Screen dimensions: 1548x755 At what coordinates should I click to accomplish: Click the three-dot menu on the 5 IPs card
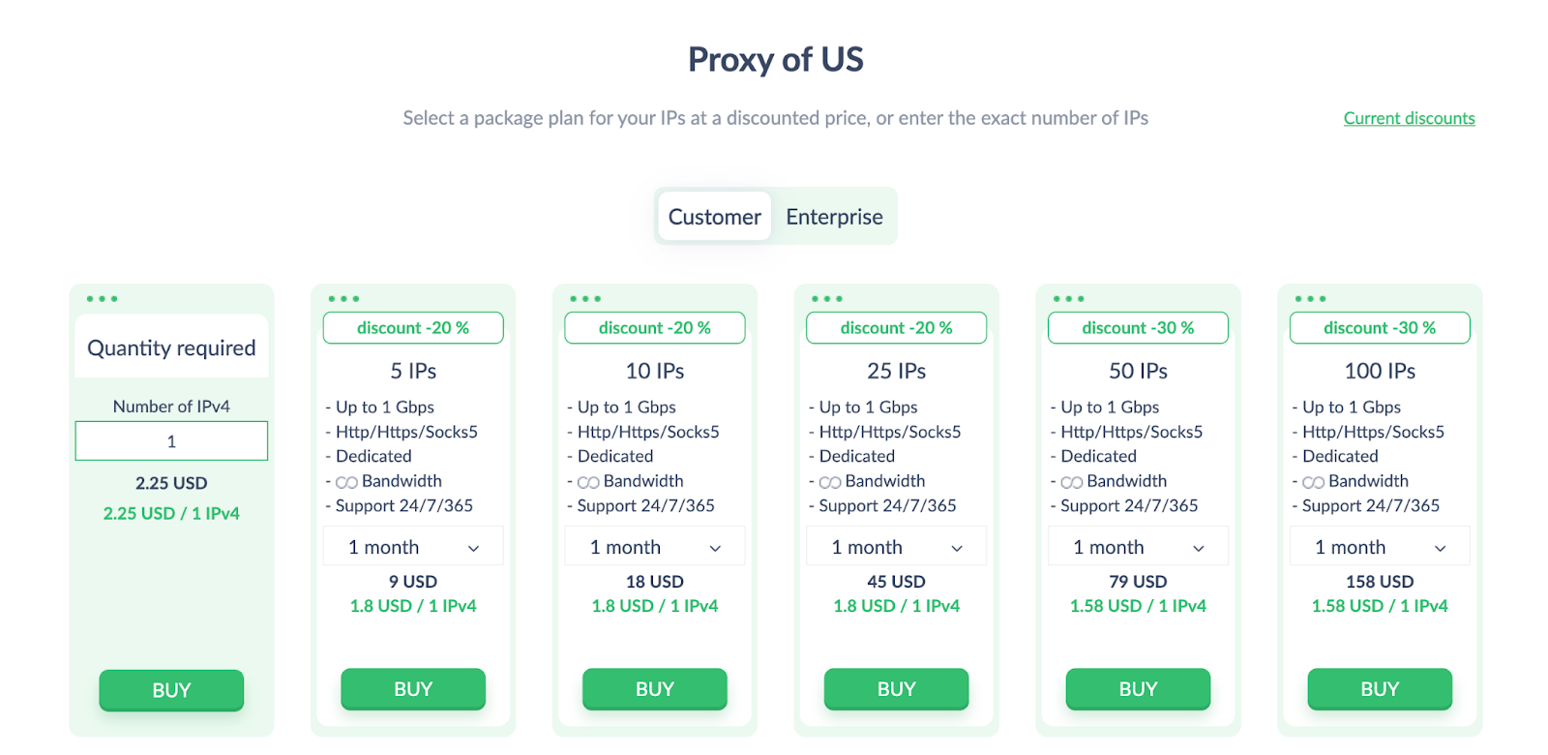click(342, 298)
